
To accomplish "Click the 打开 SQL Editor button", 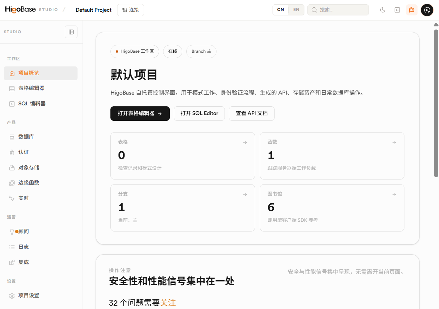I will [199, 113].
